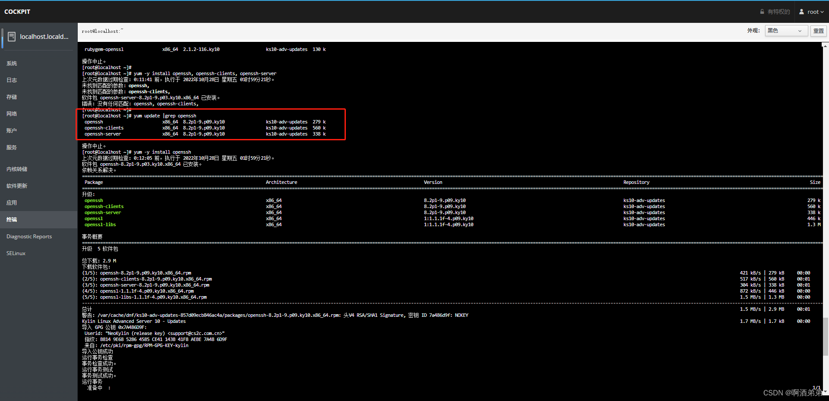
Task: Click the '(4/5): openssl-1.1.1f-4.p09' download line
Action: tap(138, 291)
